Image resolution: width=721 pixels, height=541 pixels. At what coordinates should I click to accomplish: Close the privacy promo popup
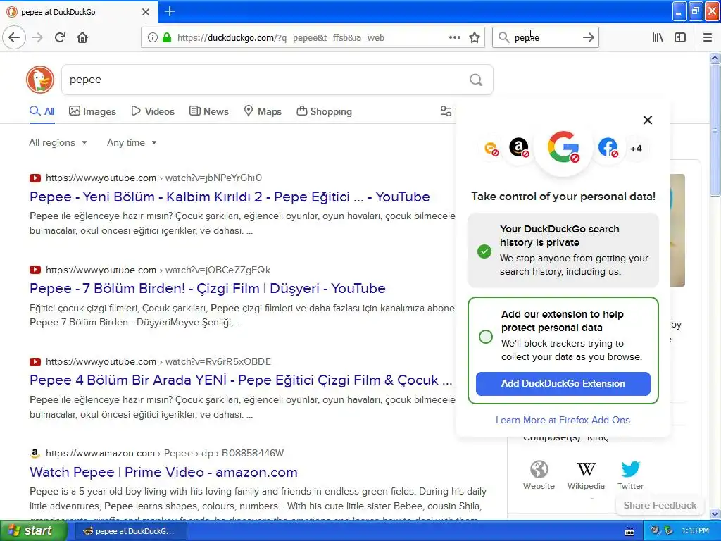click(x=648, y=120)
